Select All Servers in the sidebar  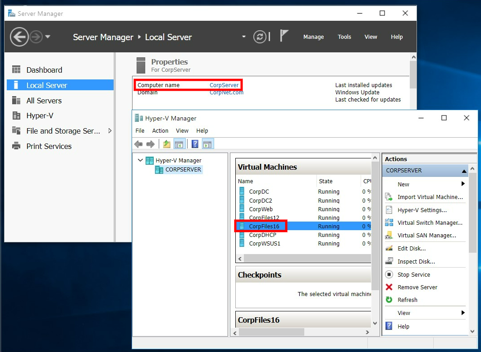click(x=60, y=101)
